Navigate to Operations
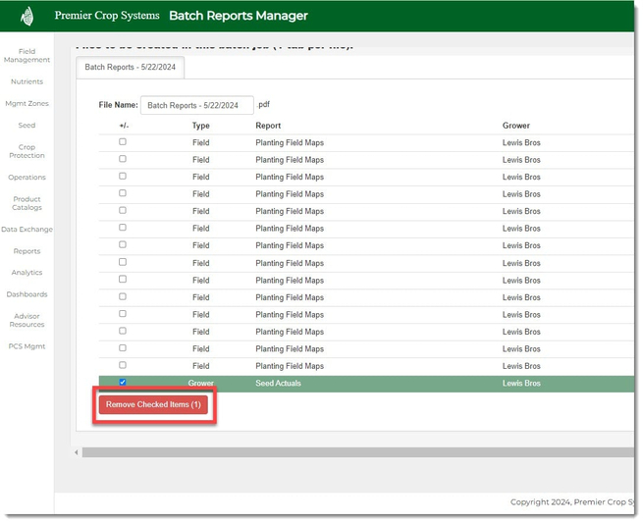 [27, 177]
